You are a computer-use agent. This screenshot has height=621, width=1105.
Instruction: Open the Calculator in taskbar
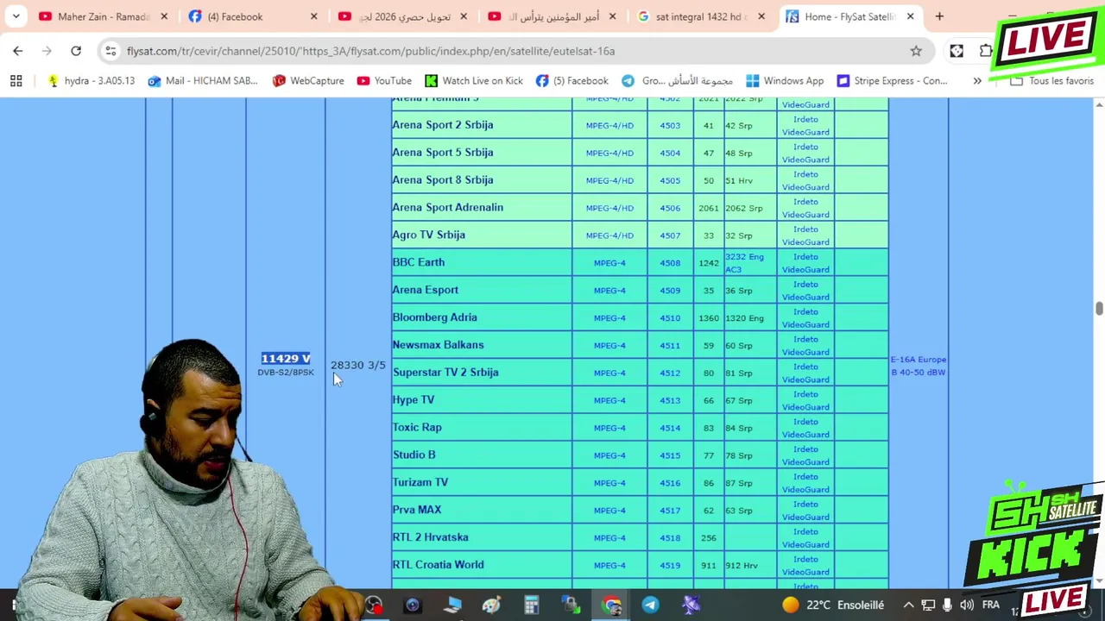pos(531,605)
